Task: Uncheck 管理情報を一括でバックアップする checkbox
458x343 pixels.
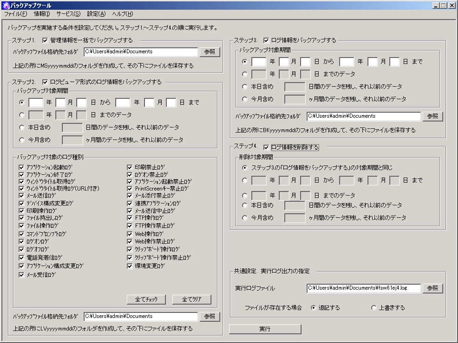Action: (46, 40)
